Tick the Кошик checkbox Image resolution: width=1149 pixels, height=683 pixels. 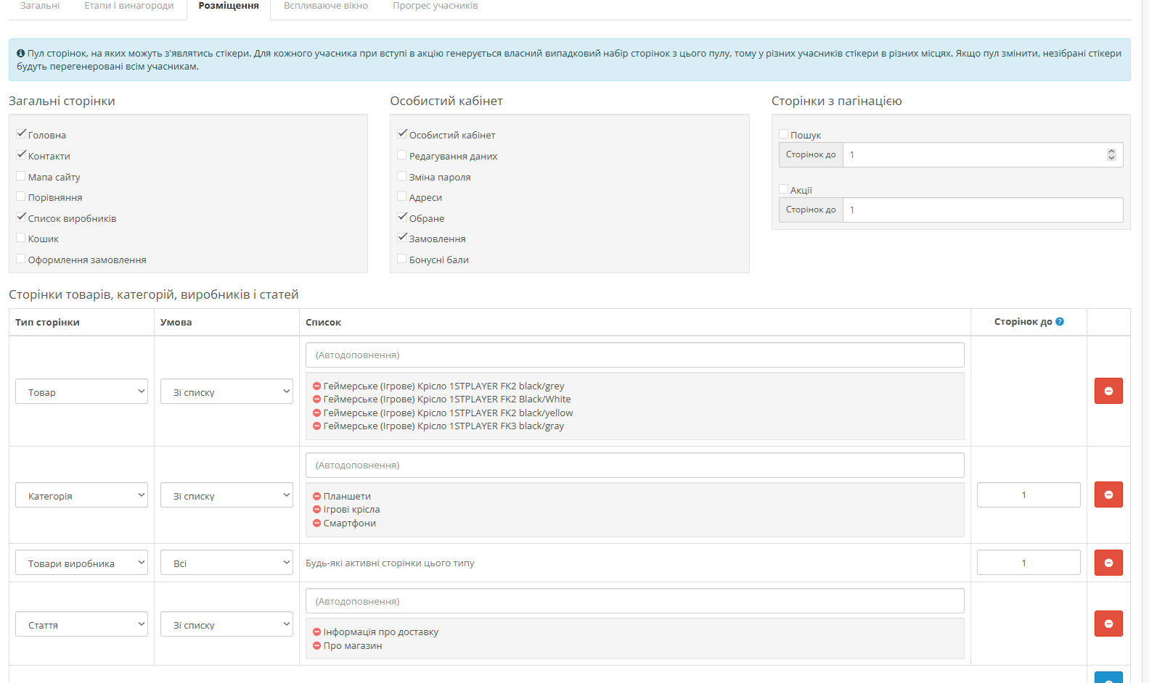coord(21,237)
